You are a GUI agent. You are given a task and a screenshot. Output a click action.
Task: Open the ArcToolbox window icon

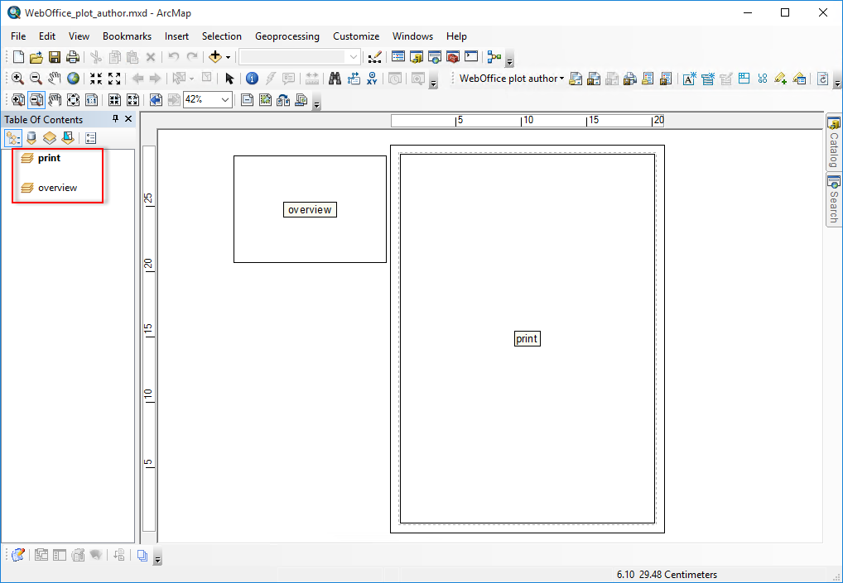(452, 57)
